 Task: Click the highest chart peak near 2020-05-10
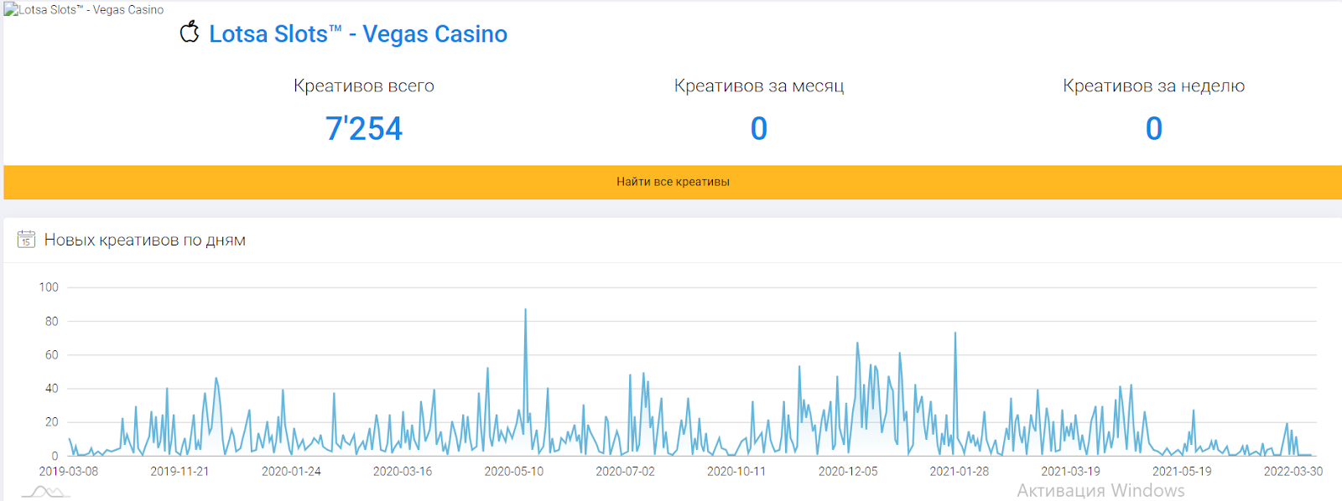tap(526, 311)
